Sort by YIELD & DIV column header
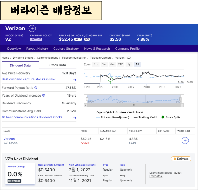Screen dimensions: 198x190 click(x=135, y=131)
